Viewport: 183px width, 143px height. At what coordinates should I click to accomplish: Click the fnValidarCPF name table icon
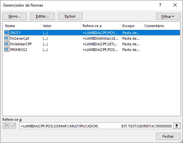[7, 44]
